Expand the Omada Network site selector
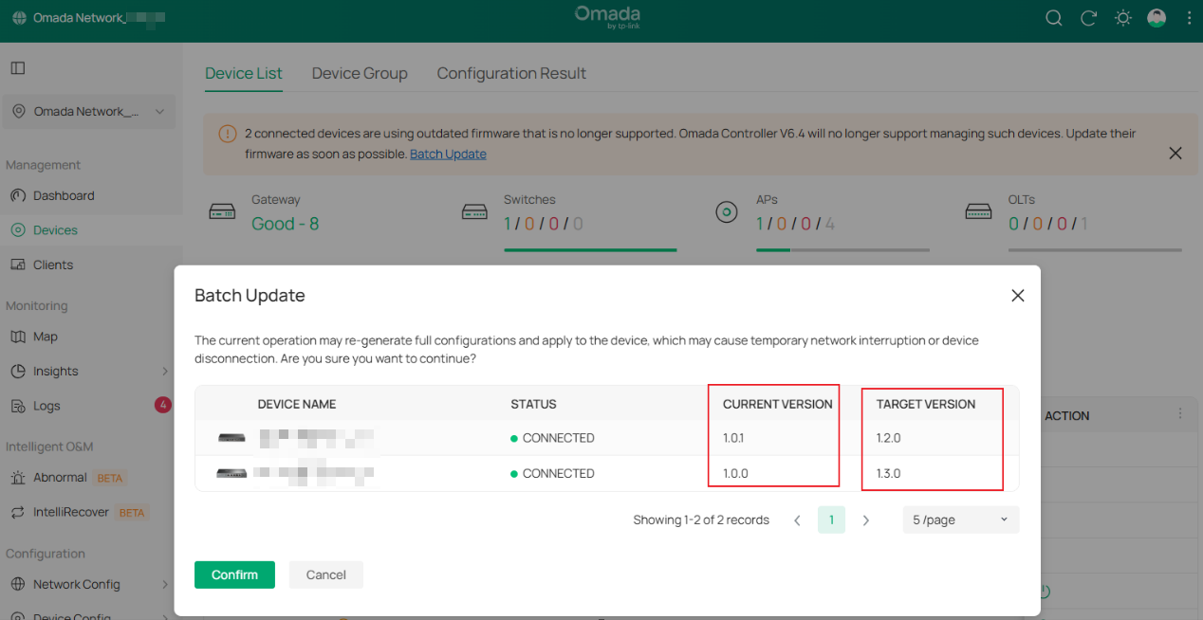 coord(88,112)
